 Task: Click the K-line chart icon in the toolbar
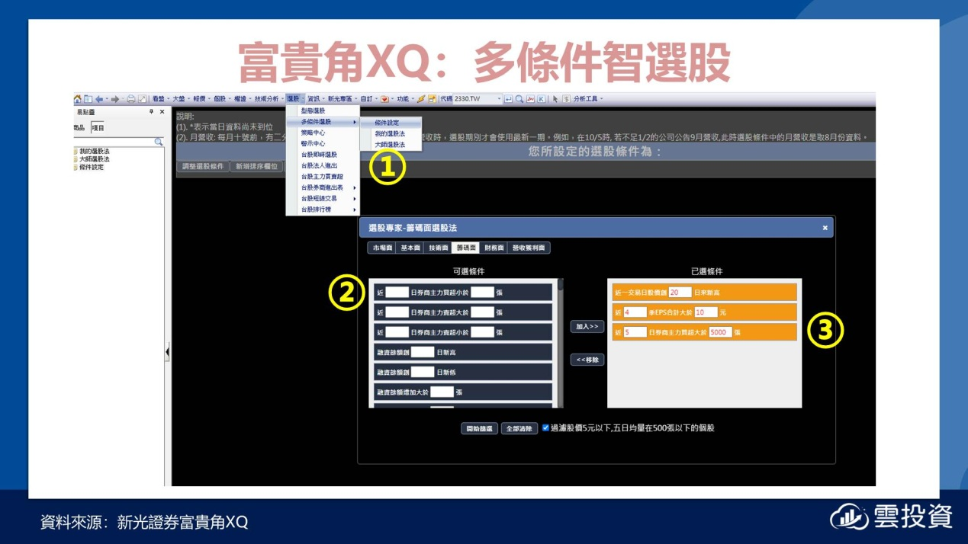(x=541, y=99)
